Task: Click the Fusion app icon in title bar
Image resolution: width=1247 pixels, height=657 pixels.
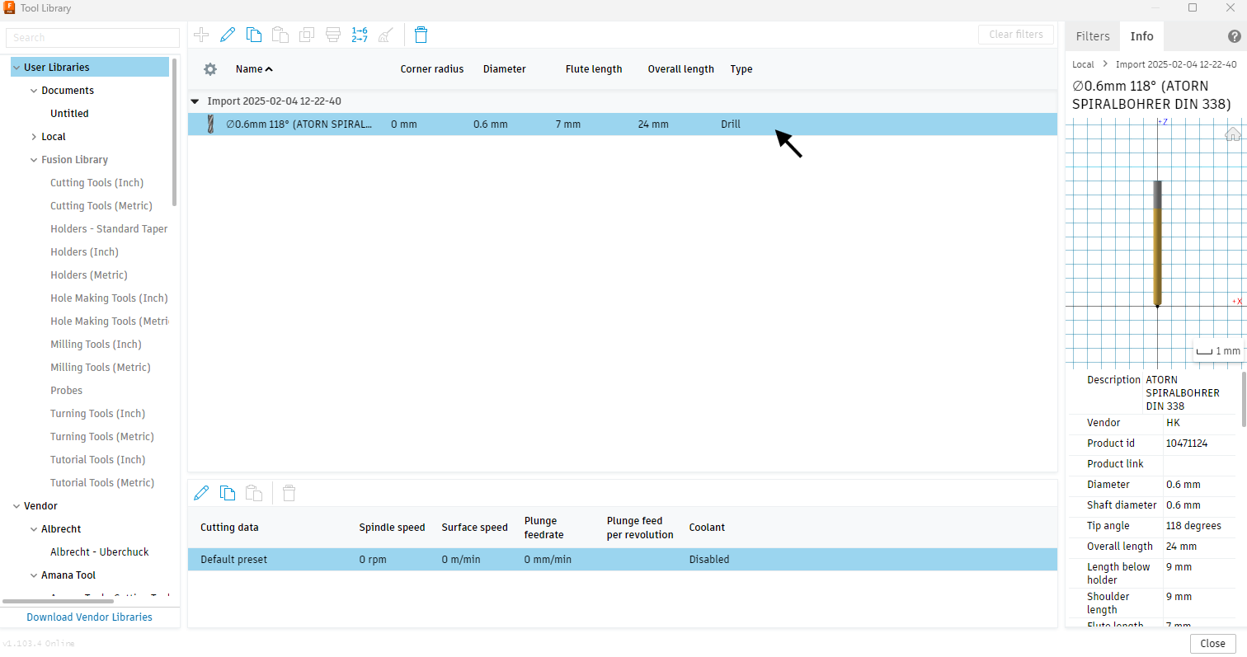Action: [x=10, y=8]
